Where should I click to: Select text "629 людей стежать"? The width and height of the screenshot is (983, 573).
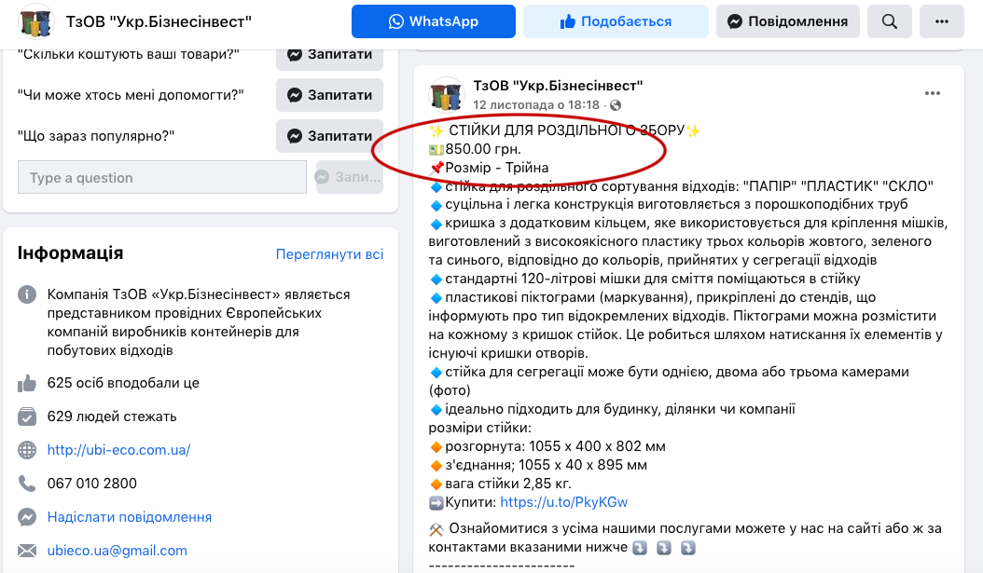point(112,416)
